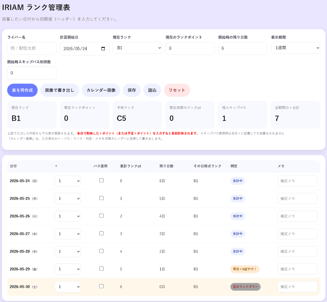
Task: Click the memo field for 2026-05-29
Action: tap(298, 269)
